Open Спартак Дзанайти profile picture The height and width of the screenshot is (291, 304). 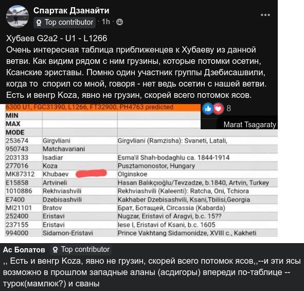(x=17, y=16)
